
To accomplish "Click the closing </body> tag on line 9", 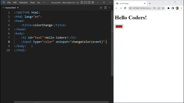I will (x=20, y=46).
